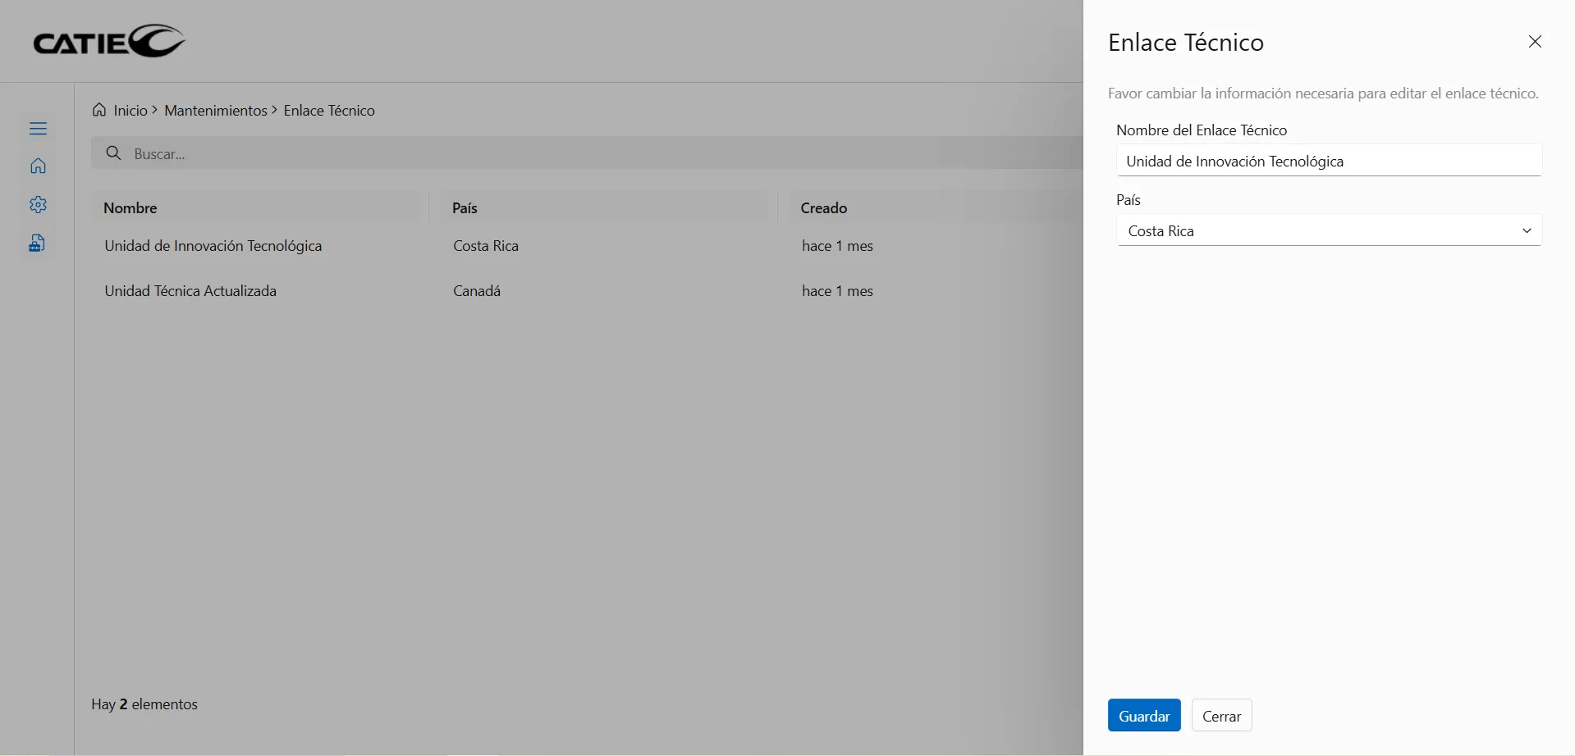The image size is (1575, 756).
Task: Open Mantenimientos in the breadcrumb
Action: click(x=216, y=111)
